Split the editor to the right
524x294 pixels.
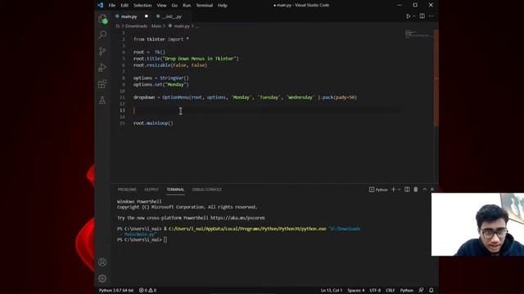(422, 16)
